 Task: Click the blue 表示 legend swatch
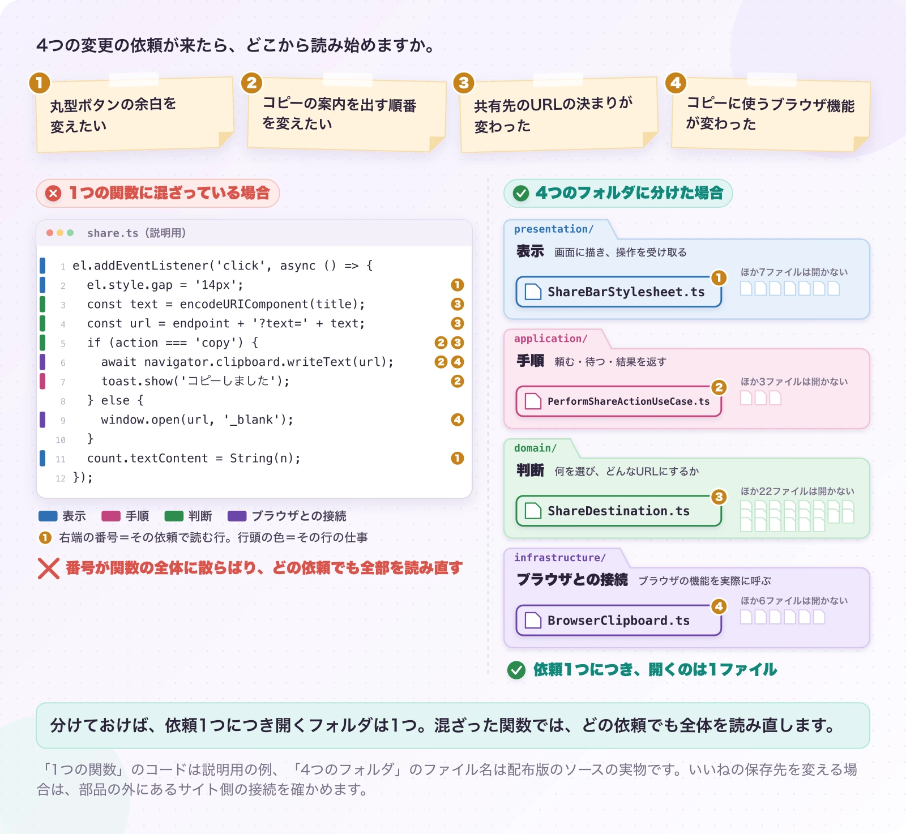(x=48, y=516)
